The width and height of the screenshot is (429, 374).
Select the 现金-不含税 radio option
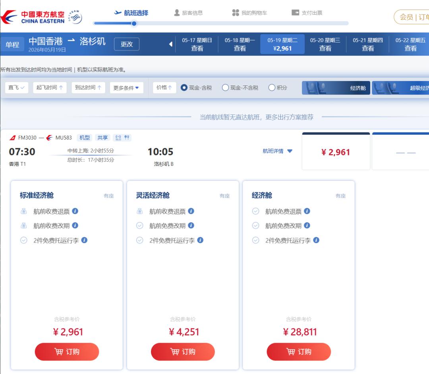(x=225, y=87)
